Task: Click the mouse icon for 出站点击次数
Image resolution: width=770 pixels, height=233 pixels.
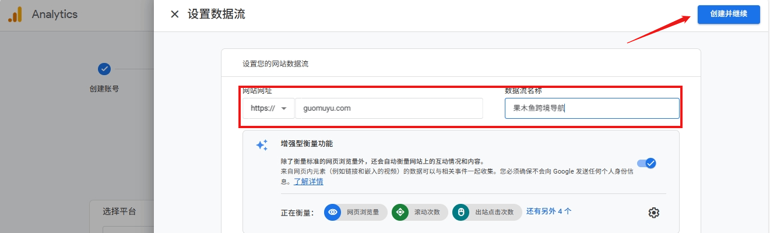Action: [460, 212]
